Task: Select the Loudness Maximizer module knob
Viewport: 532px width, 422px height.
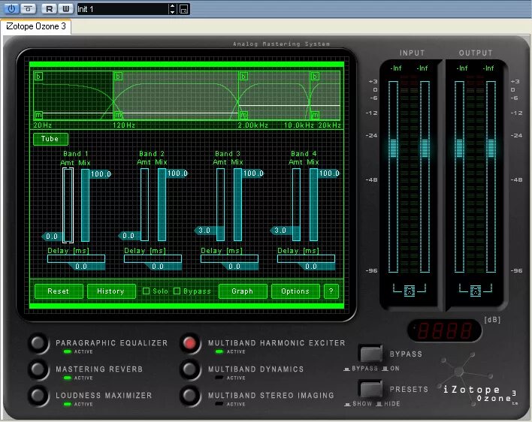Action: [38, 395]
